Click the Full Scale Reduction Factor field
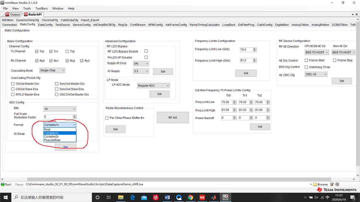Image resolution: width=360 pixels, height=202 pixels. 58,117
